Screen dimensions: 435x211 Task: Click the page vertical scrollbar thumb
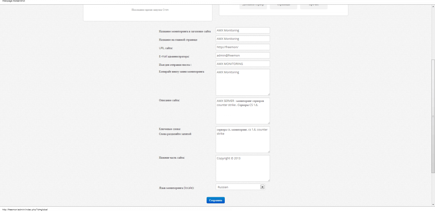click(x=433, y=116)
